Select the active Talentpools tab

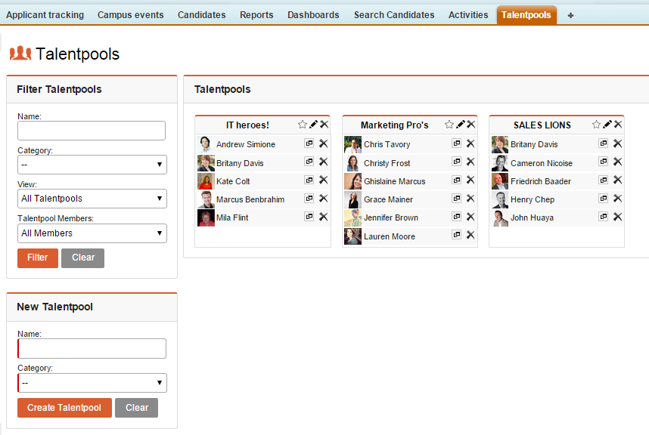pyautogui.click(x=526, y=15)
